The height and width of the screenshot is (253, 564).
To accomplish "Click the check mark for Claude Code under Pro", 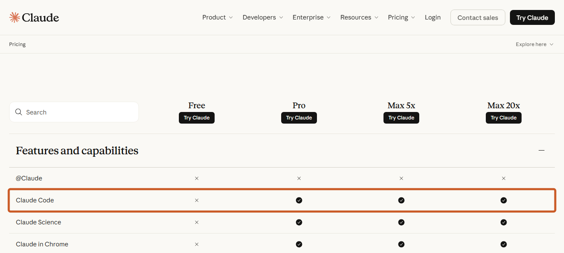I will [299, 200].
